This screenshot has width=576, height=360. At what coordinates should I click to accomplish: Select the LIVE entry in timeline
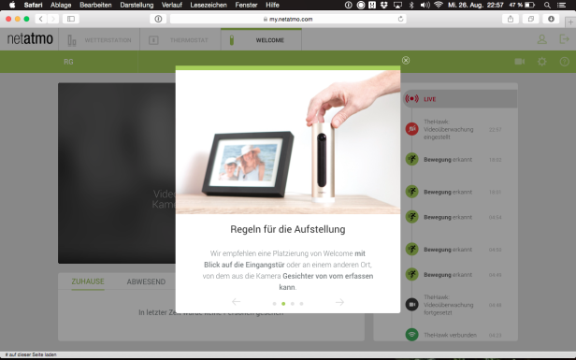pyautogui.click(x=460, y=99)
